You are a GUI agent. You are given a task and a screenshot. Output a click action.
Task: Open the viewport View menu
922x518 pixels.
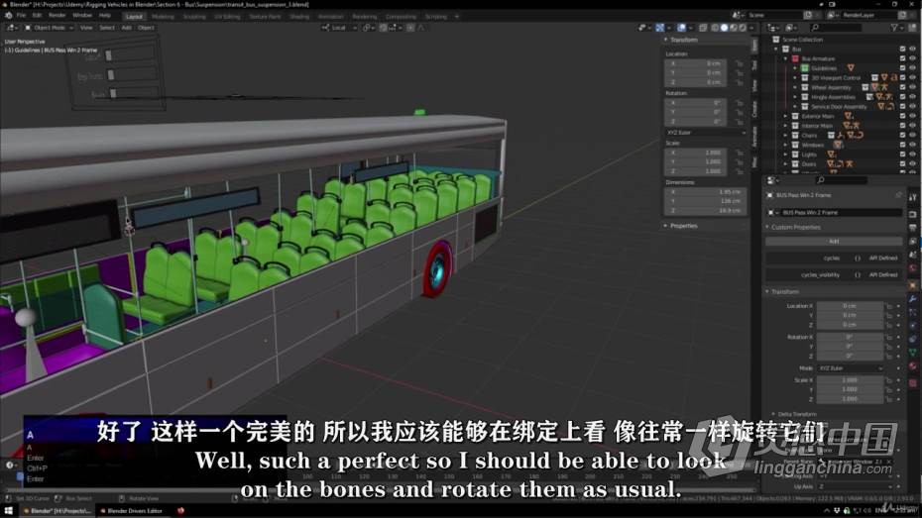click(86, 28)
